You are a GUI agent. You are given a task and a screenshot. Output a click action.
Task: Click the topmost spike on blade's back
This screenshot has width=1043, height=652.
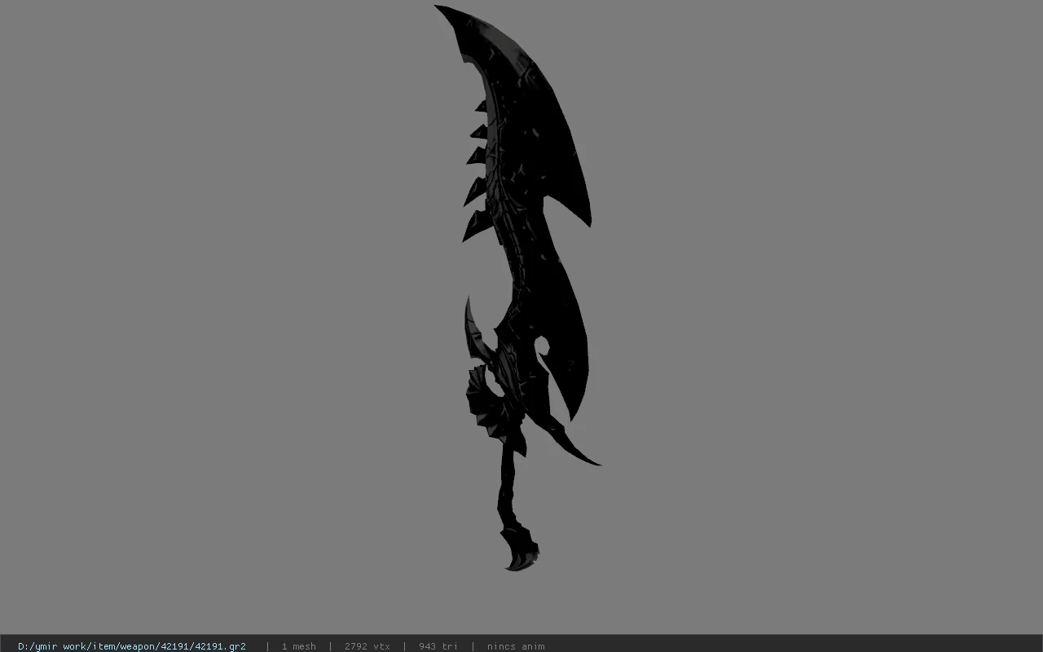[481, 106]
